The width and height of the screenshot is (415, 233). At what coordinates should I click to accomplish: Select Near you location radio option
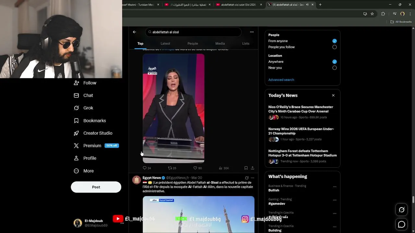(x=334, y=68)
